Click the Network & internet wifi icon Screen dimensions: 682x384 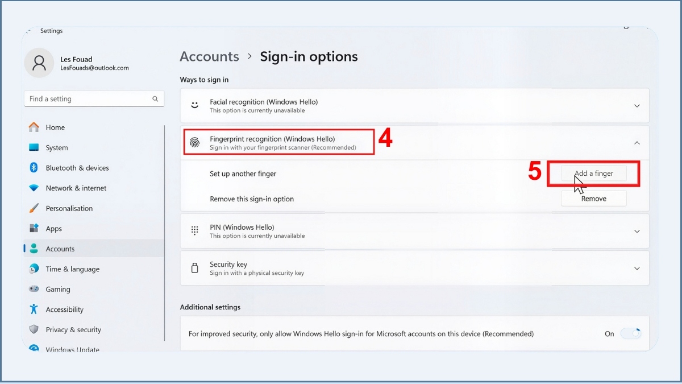point(34,188)
